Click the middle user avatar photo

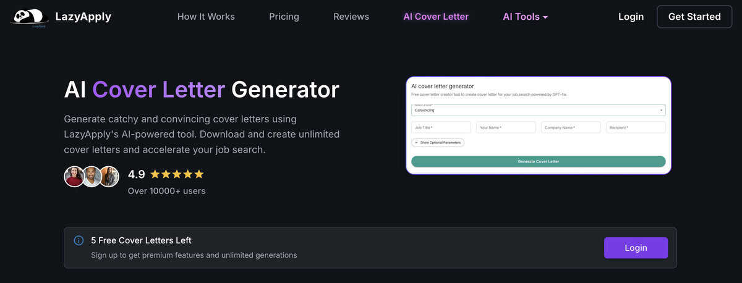[x=92, y=177]
